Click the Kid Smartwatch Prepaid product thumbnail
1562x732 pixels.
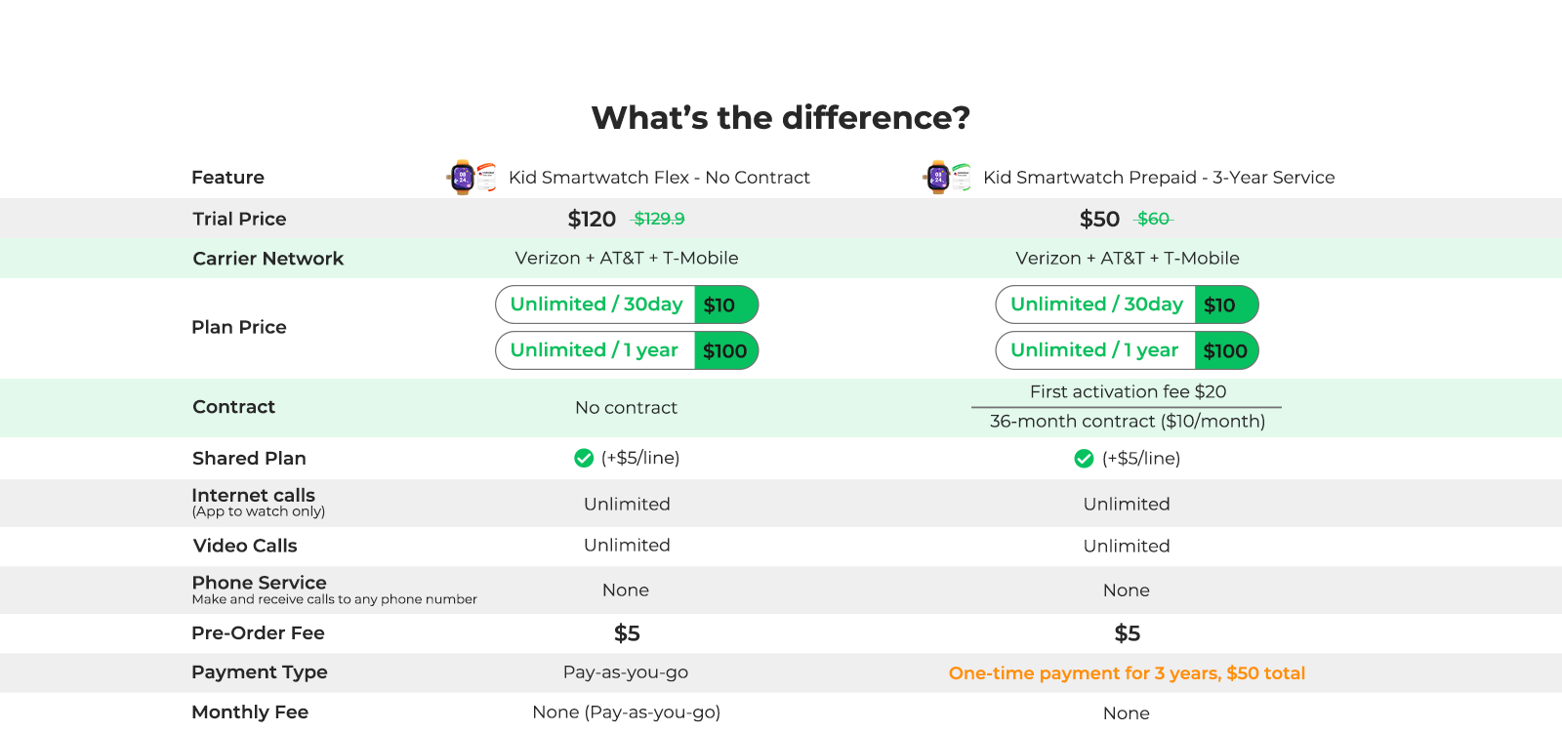947,178
